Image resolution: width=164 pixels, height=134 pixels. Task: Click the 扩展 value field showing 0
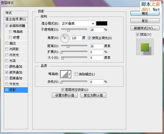point(97,52)
